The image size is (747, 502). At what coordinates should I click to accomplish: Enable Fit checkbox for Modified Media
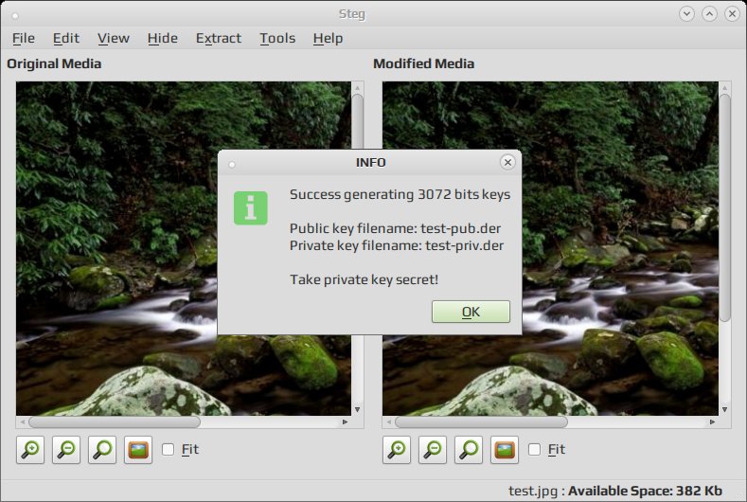(535, 449)
